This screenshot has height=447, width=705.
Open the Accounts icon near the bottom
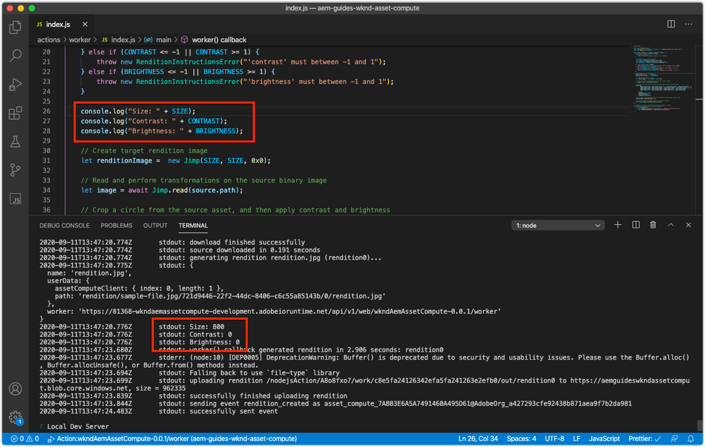click(x=15, y=387)
